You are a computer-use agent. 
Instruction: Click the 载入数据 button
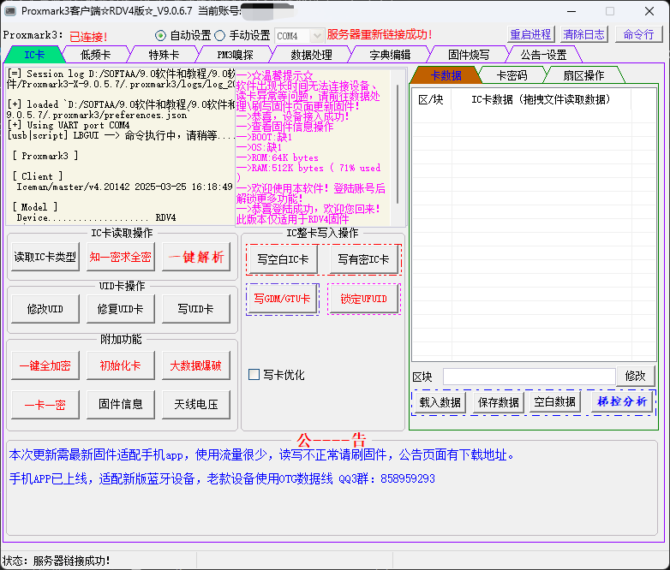[440, 402]
